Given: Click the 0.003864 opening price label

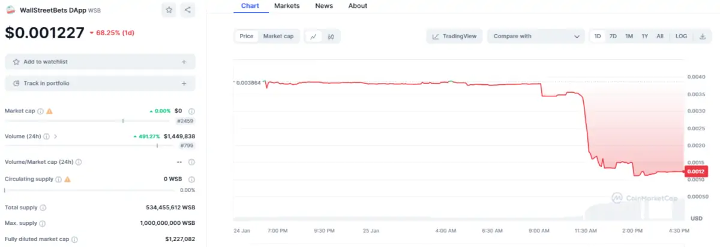Looking at the screenshot, I should point(247,83).
